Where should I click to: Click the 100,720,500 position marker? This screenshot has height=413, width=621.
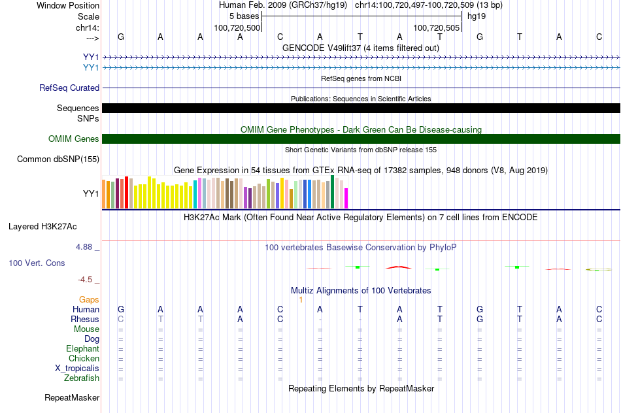click(x=237, y=27)
